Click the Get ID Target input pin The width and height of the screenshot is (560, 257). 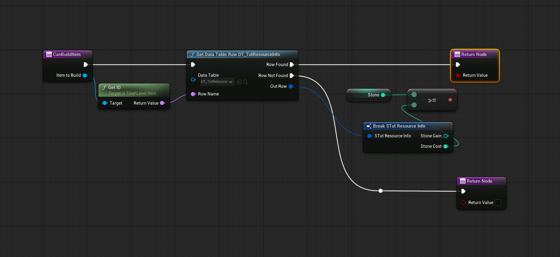[x=105, y=103]
